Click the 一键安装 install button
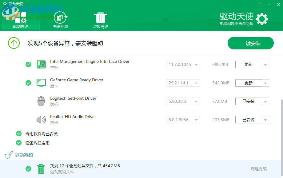 click(x=250, y=43)
